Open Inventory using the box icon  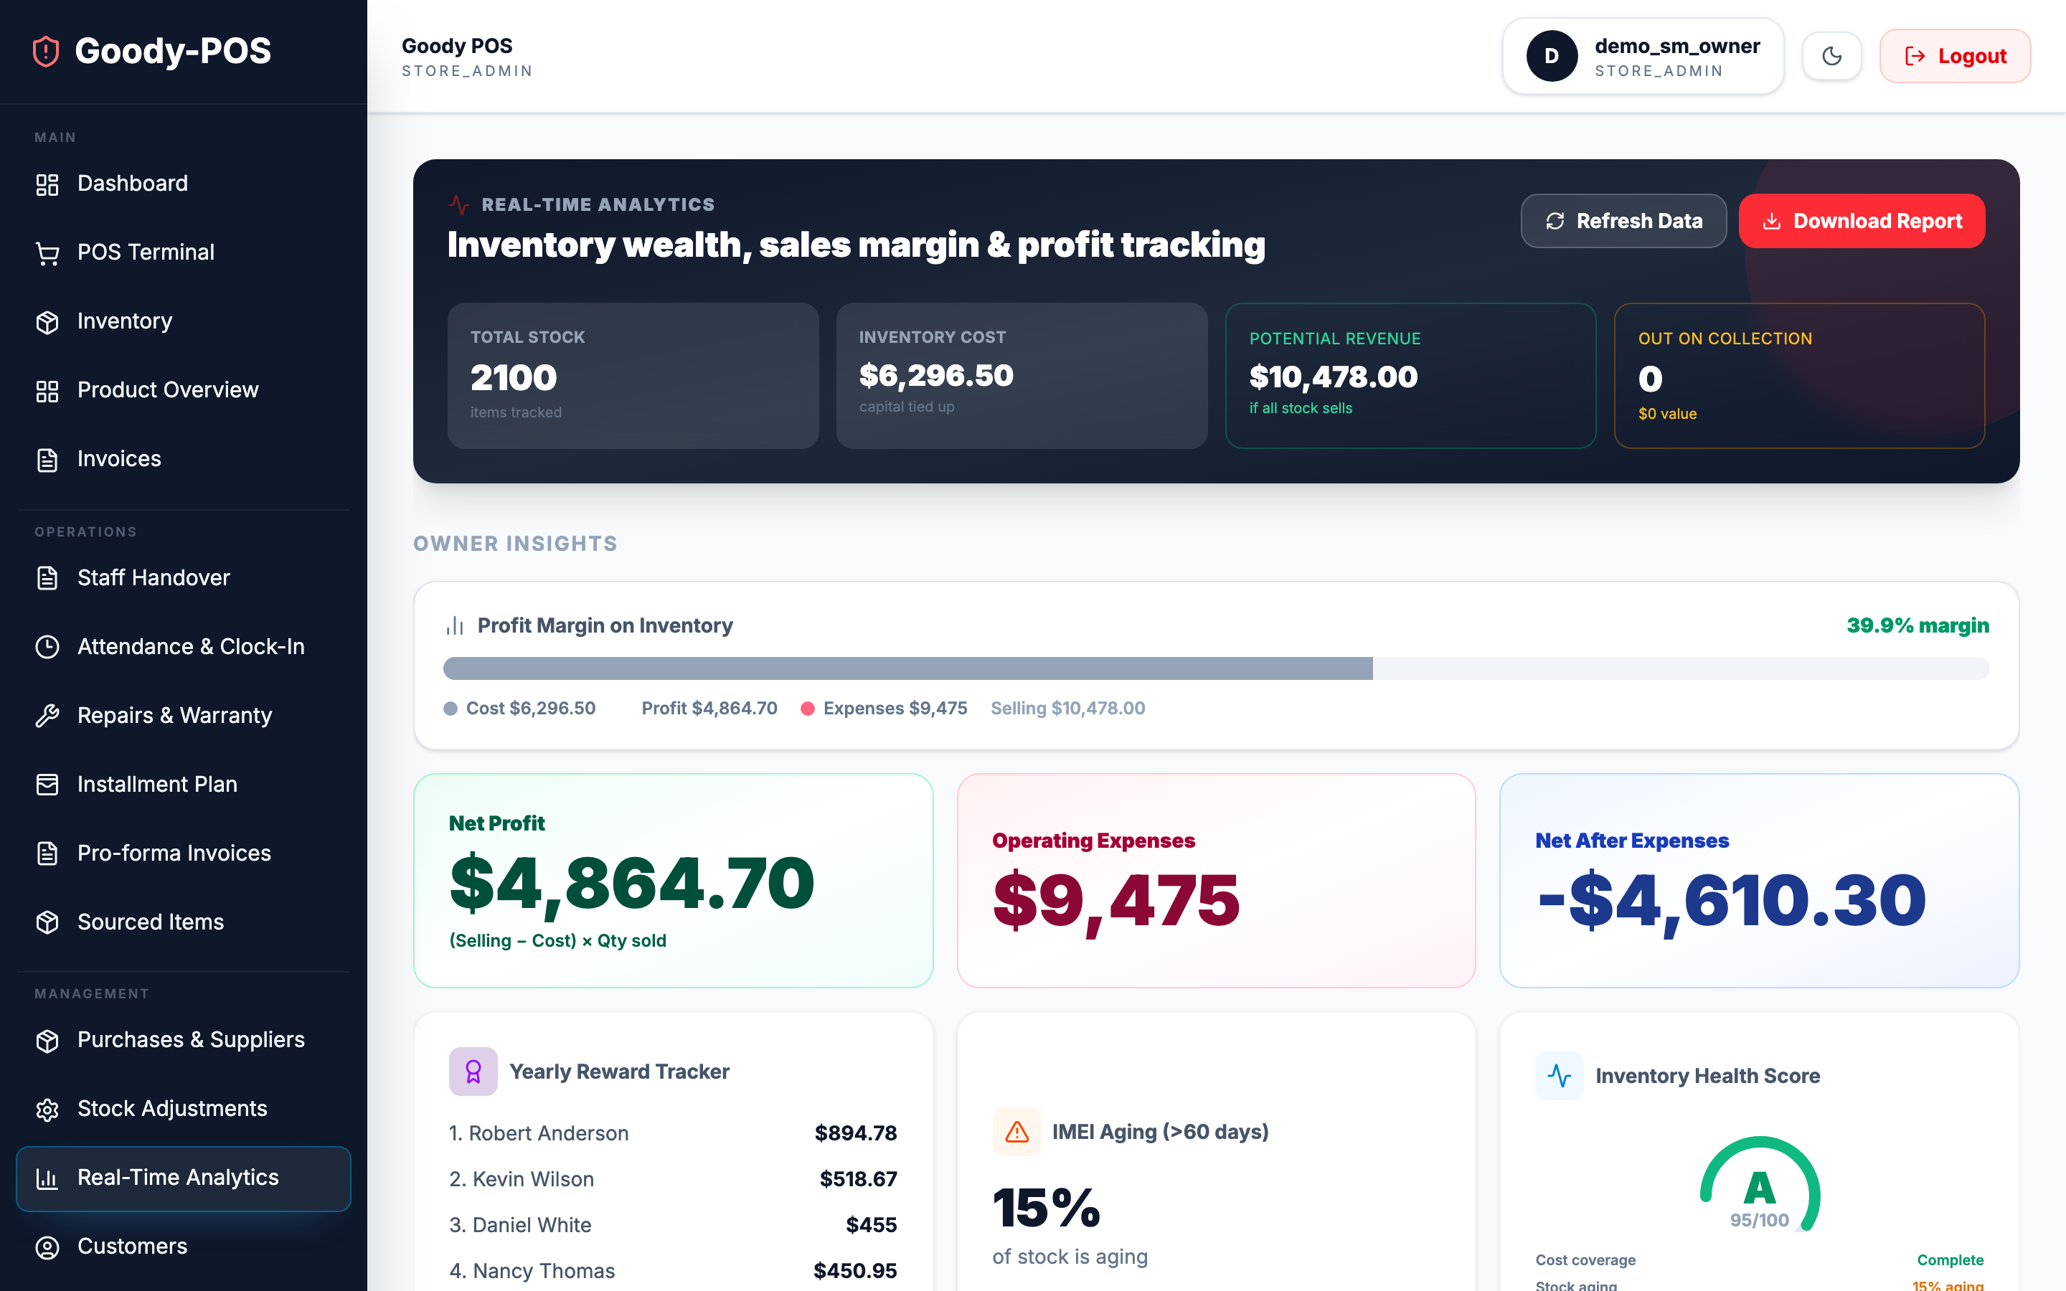tap(47, 321)
